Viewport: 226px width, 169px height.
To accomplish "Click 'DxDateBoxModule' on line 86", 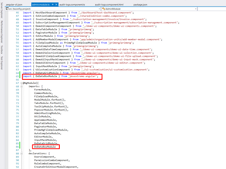I will (x=45, y=147).
